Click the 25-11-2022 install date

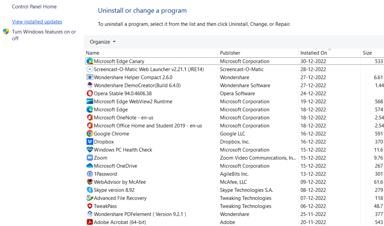313,214
